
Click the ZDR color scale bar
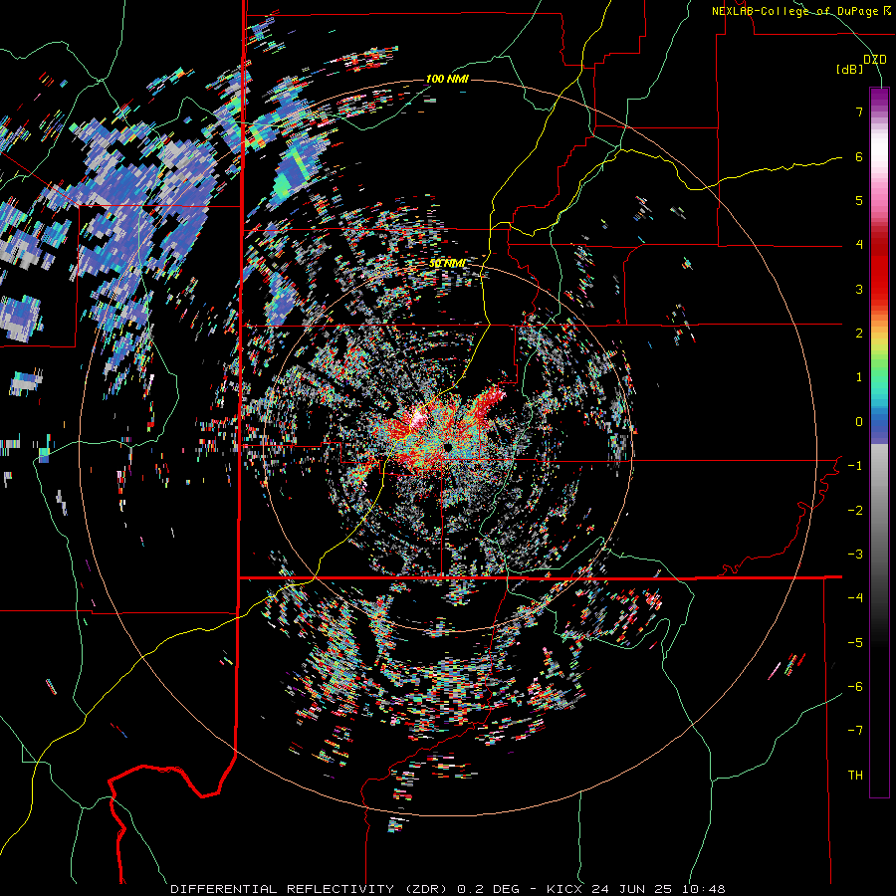[879, 442]
